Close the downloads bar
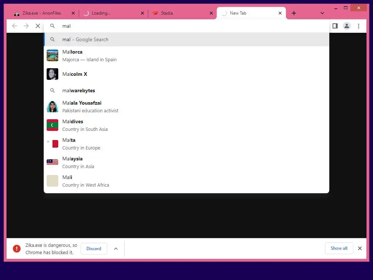 [x=360, y=248]
